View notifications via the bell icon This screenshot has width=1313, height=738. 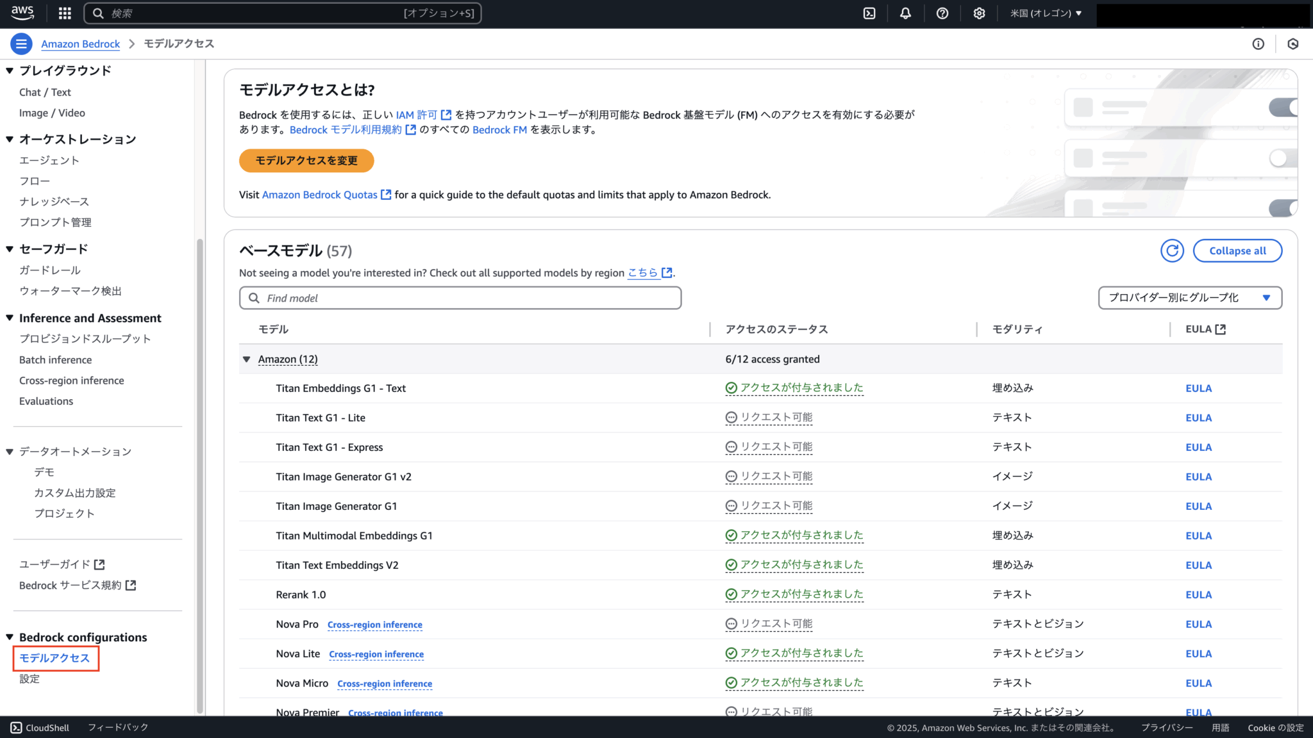905,13
